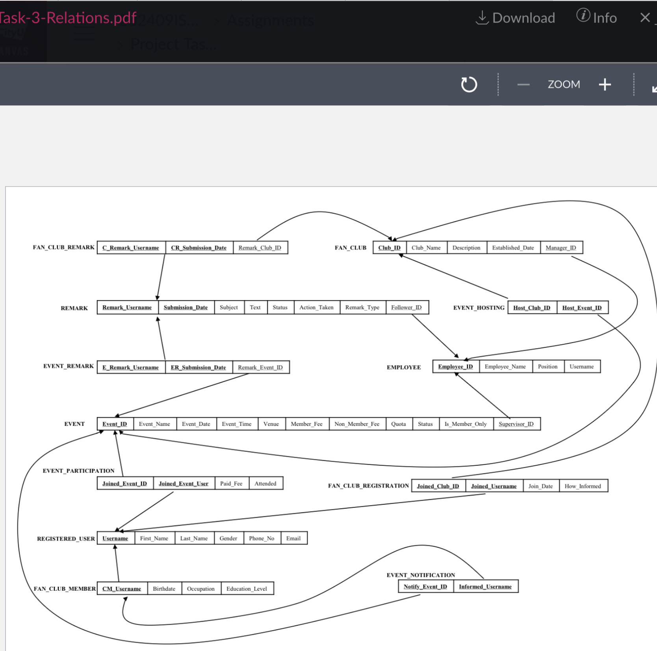Click the 'EVENT_REMARK' relation label
Viewport: 657px width, 651px height.
click(69, 366)
